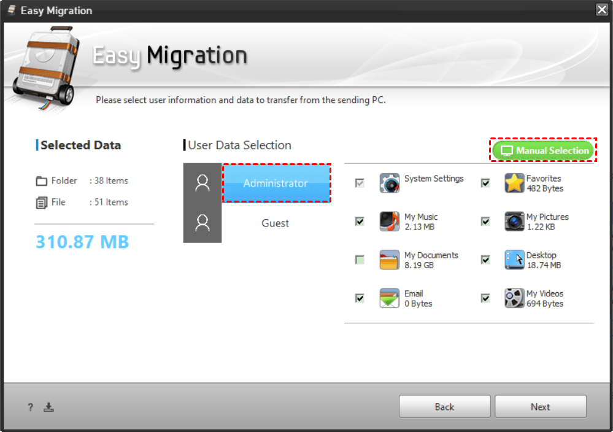The width and height of the screenshot is (613, 432).
Task: Enable the My Documents checkbox
Action: 360,260
